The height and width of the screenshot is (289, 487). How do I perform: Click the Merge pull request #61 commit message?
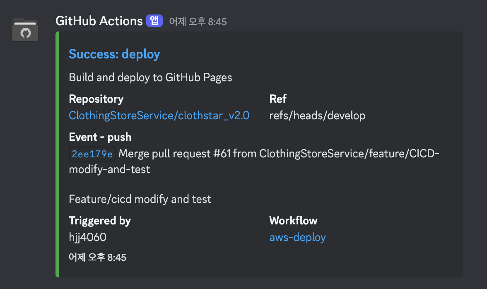coord(254,161)
